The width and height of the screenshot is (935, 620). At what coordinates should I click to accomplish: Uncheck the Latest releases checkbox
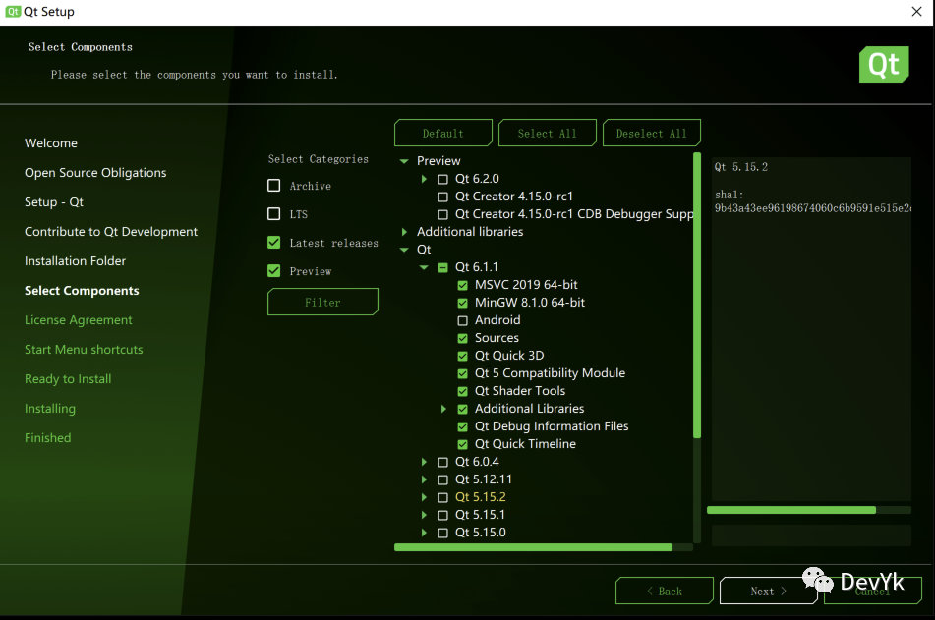click(x=274, y=243)
